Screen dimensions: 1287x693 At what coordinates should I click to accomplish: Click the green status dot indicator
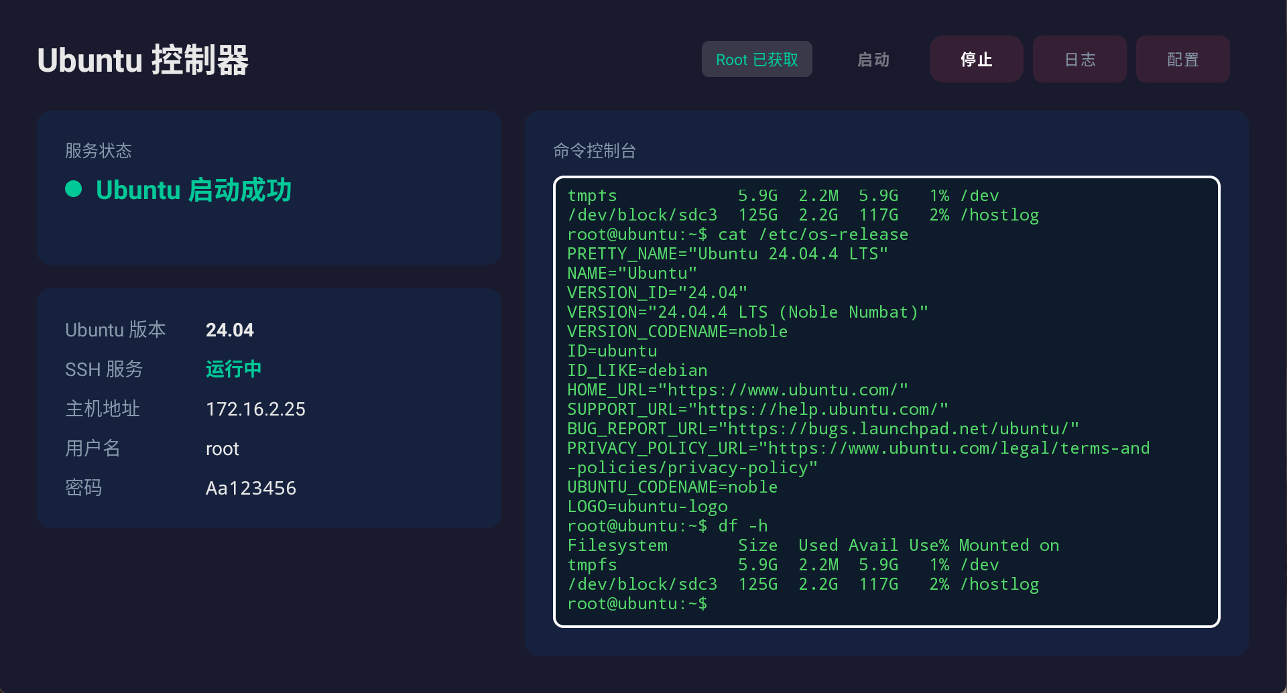coord(74,190)
